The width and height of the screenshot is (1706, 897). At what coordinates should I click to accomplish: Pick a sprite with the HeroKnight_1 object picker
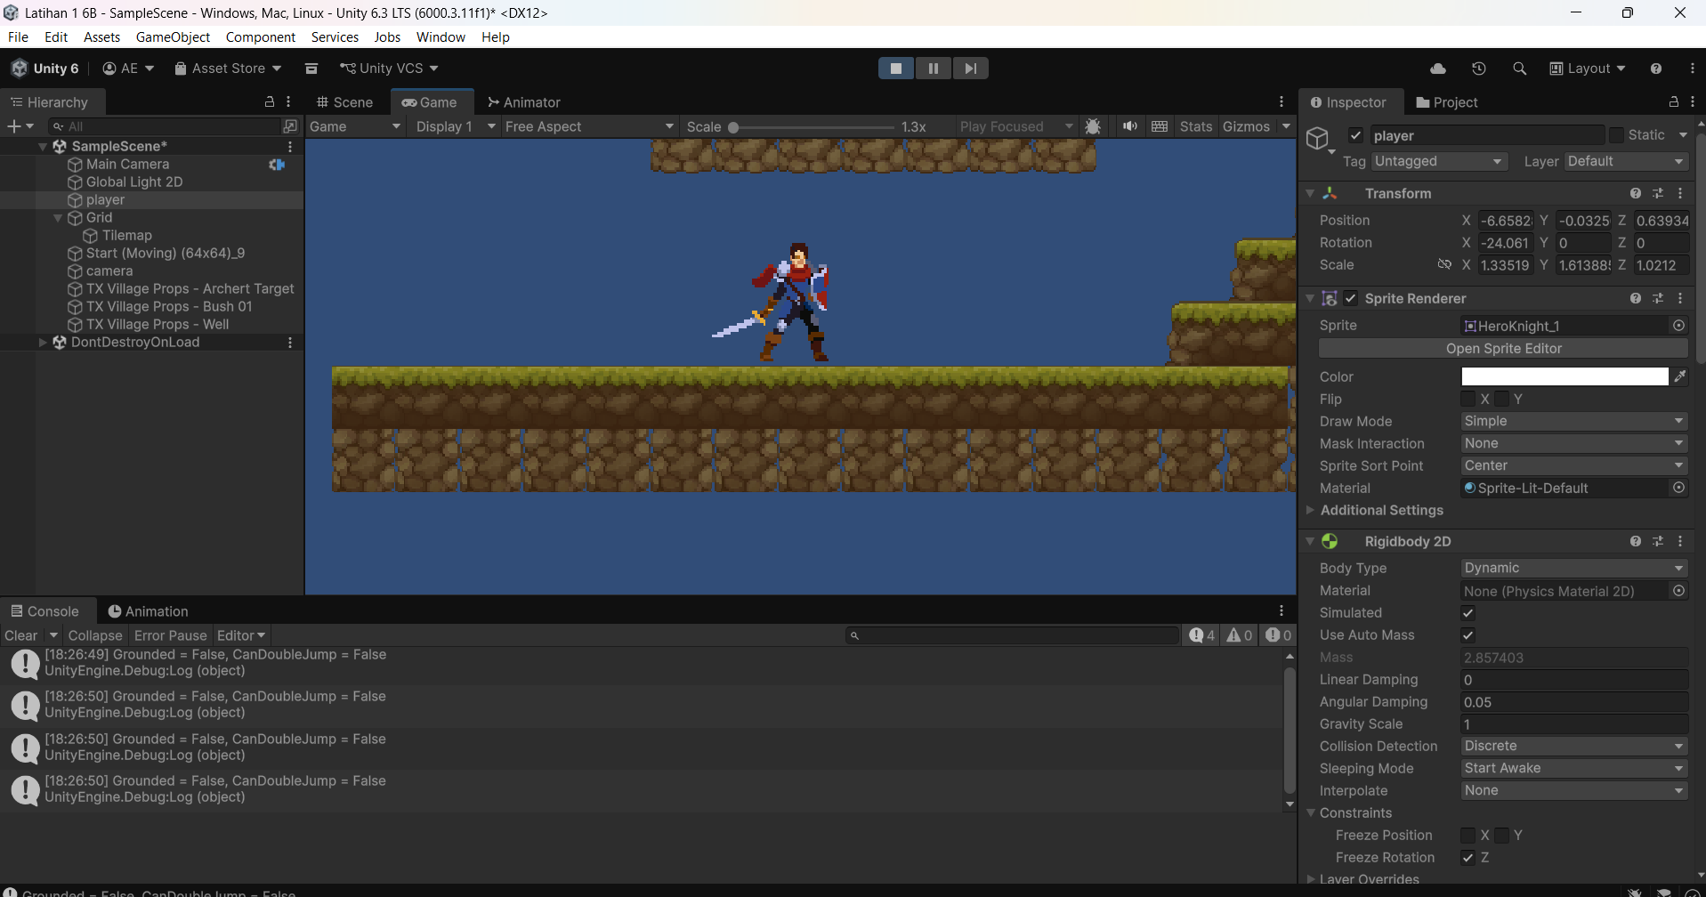(1678, 326)
